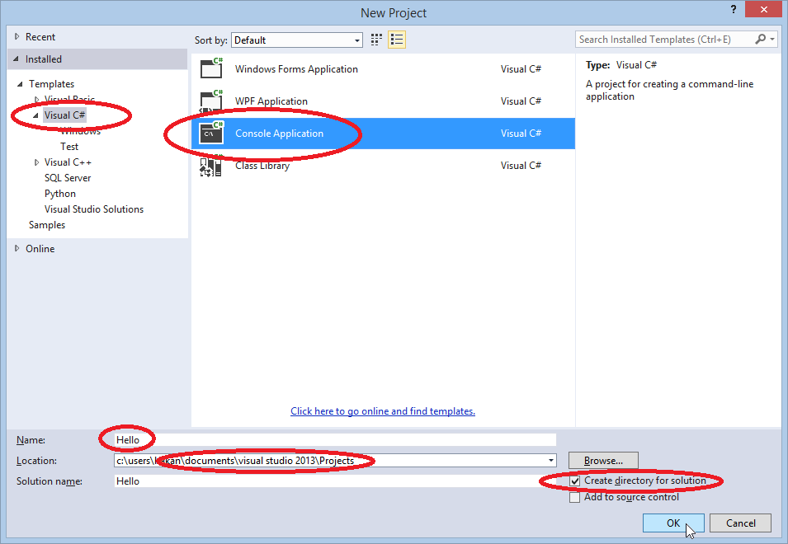Select the Samples tree item
Image resolution: width=788 pixels, height=544 pixels.
point(47,225)
